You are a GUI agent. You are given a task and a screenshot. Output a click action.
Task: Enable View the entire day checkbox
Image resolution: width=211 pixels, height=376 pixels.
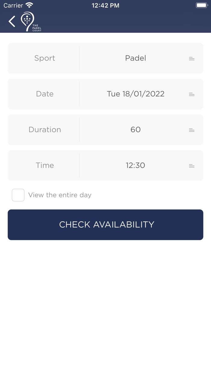tap(18, 195)
